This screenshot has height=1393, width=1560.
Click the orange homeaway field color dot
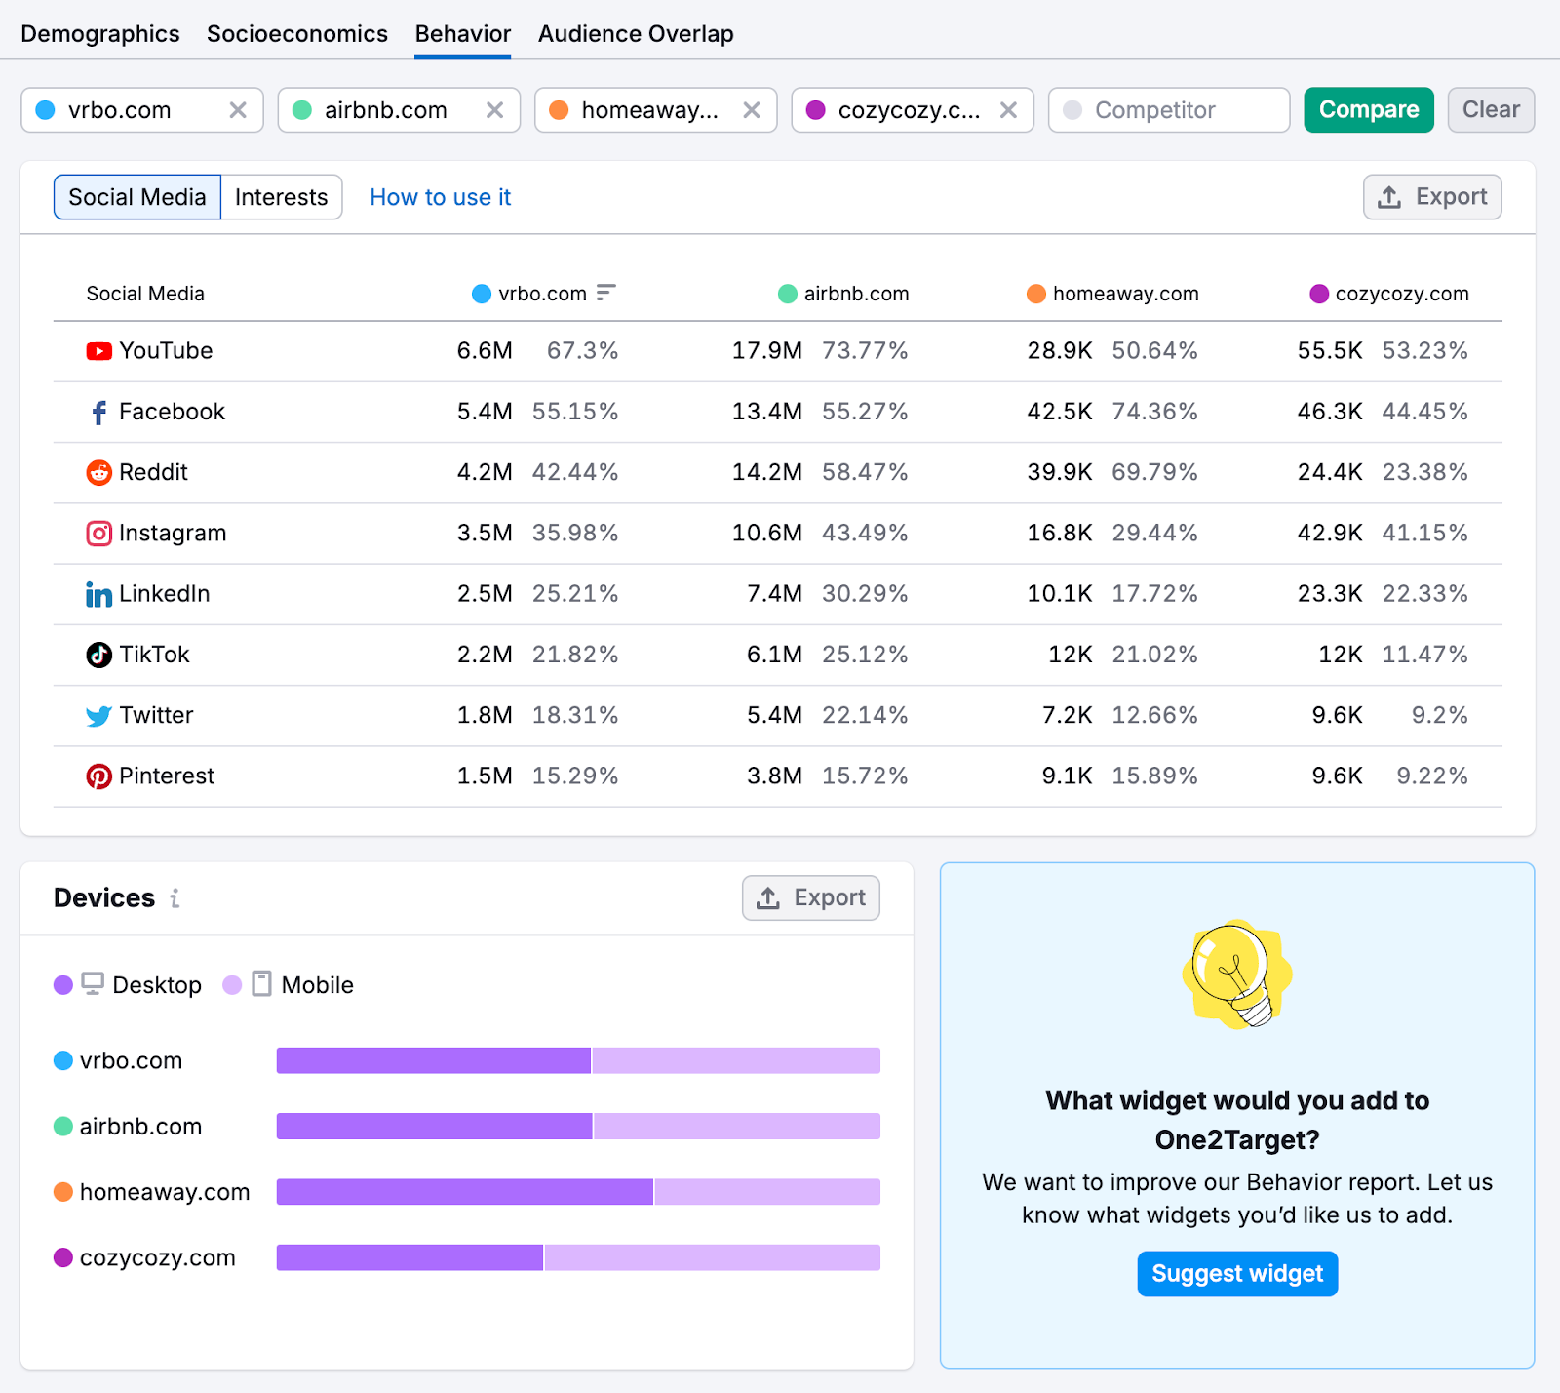[x=559, y=110]
